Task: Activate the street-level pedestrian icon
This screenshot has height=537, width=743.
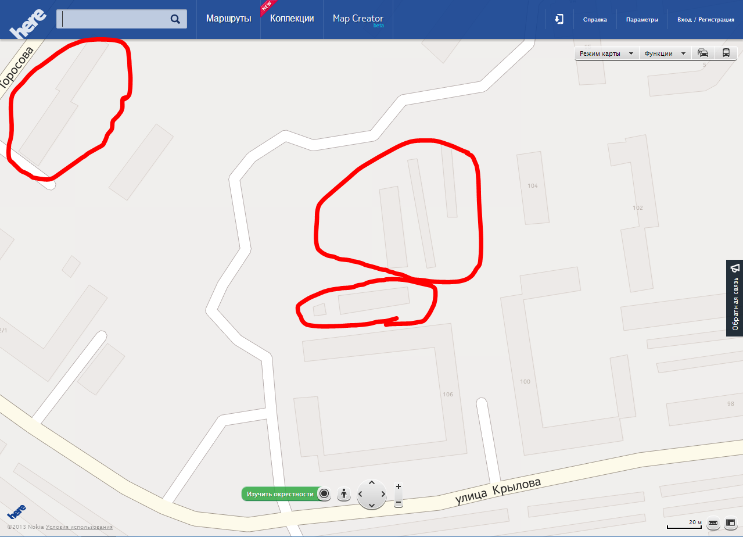Action: click(344, 494)
